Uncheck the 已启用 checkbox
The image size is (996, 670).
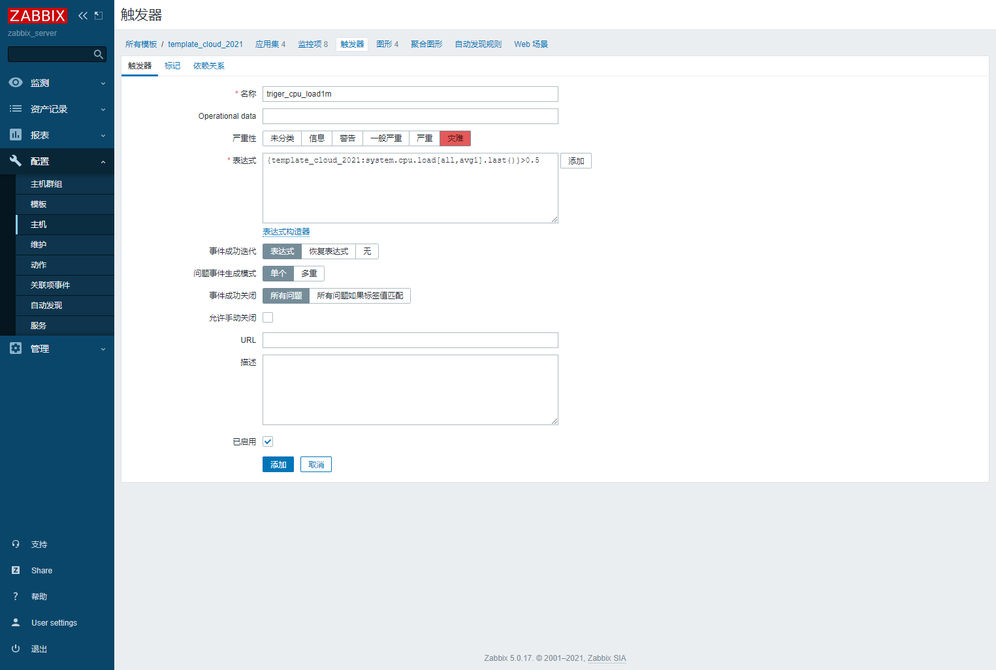point(268,441)
